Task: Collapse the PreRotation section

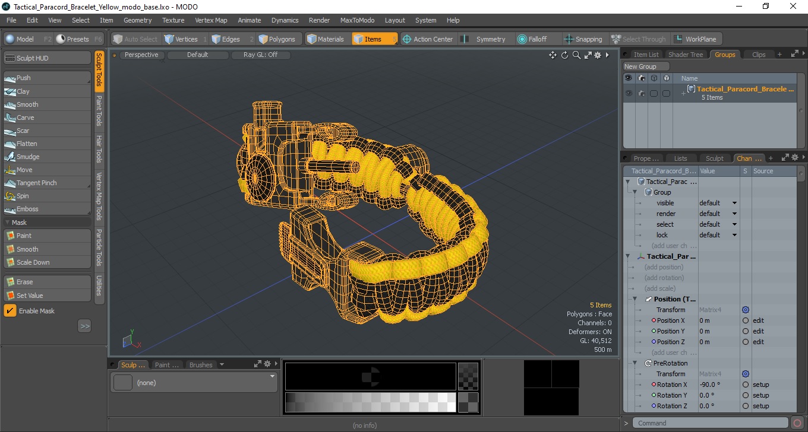Action: tap(635, 363)
